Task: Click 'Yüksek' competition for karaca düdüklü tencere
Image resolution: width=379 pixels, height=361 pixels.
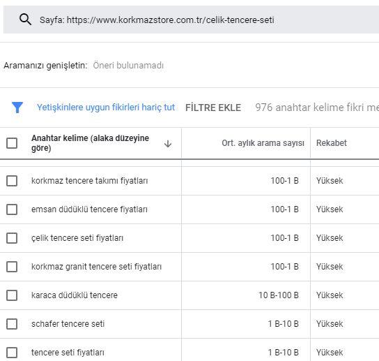Action: click(x=330, y=295)
